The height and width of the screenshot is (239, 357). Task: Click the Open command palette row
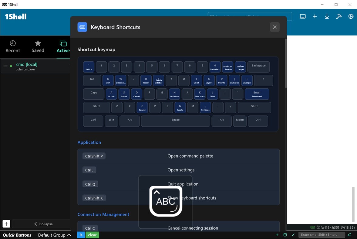[178, 156]
